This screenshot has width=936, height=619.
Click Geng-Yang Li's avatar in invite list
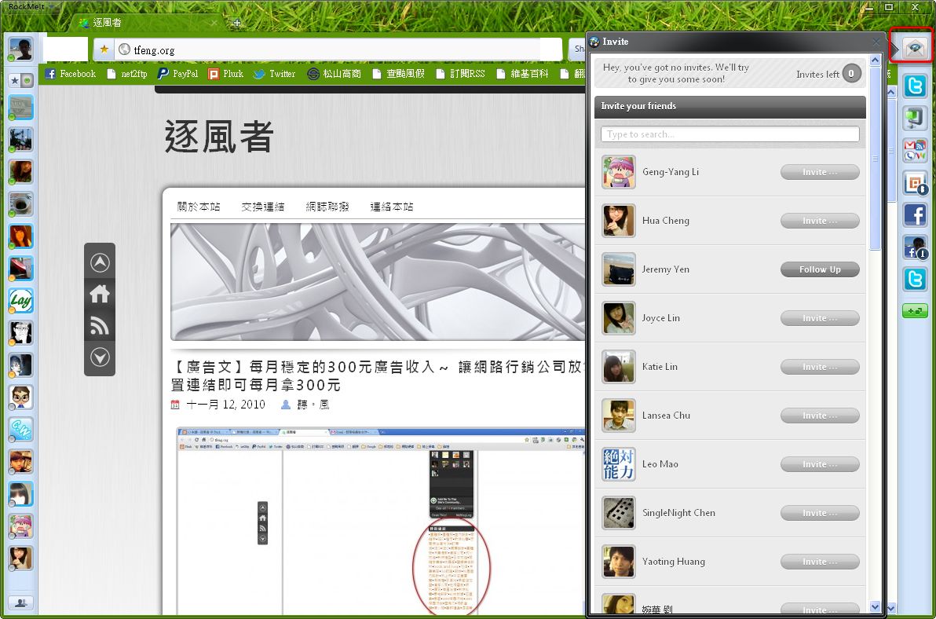(x=619, y=172)
